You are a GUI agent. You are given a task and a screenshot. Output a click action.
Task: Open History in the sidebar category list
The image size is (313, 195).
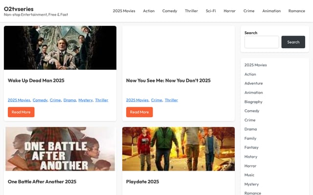click(x=251, y=156)
